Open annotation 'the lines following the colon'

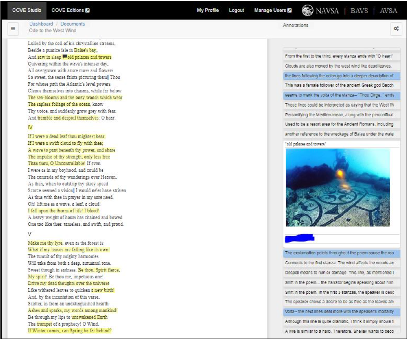(341, 76)
